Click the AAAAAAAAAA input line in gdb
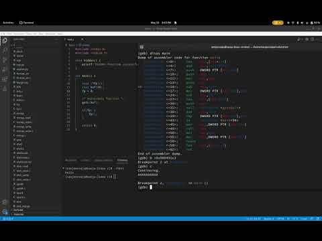The image size is (322, 241). click(x=148, y=175)
